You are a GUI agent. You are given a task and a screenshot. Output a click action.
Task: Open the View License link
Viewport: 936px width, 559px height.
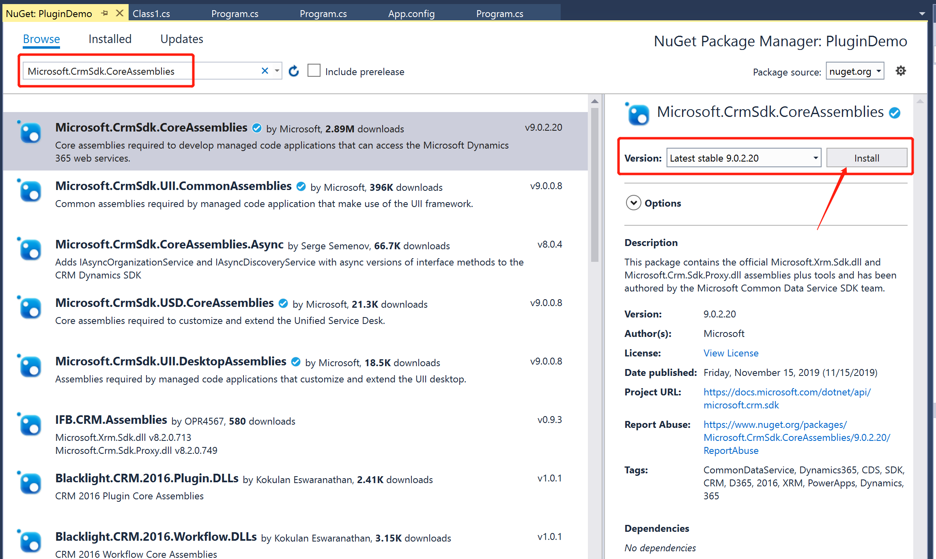[731, 353]
